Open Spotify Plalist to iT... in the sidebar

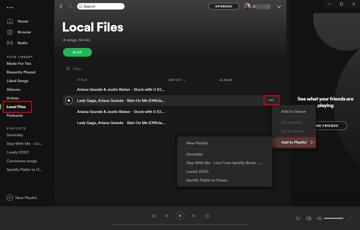(25, 170)
